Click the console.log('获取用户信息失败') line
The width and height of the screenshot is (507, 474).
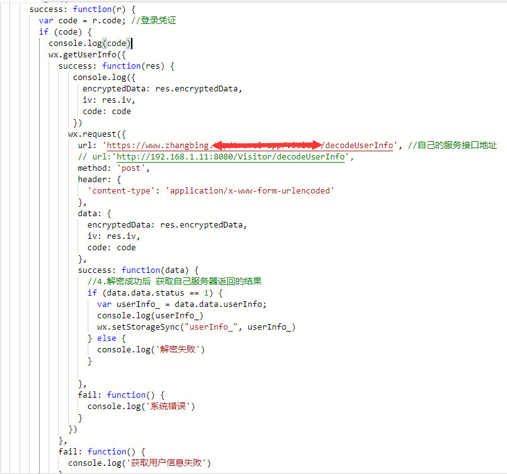[139, 463]
